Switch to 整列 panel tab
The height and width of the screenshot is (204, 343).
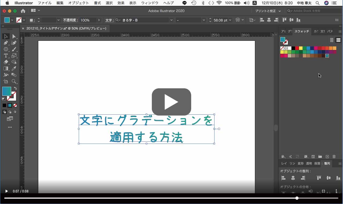point(327,163)
